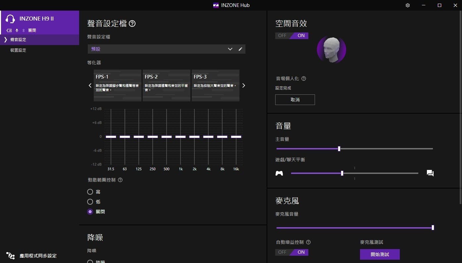Select 低 dynamic range radio option

pyautogui.click(x=90, y=202)
